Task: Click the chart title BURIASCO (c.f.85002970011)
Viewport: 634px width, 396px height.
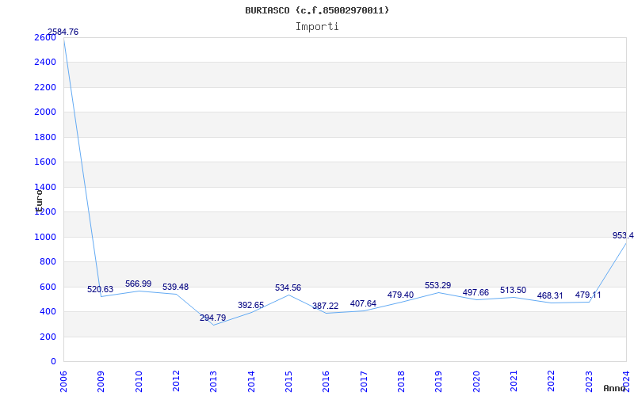Action: [x=317, y=10]
